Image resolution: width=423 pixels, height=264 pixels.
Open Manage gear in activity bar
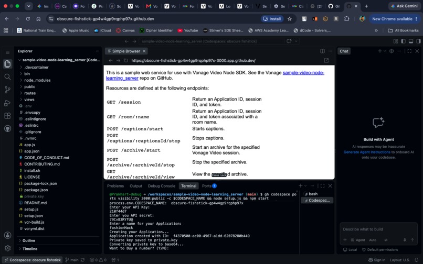[x=7, y=248]
